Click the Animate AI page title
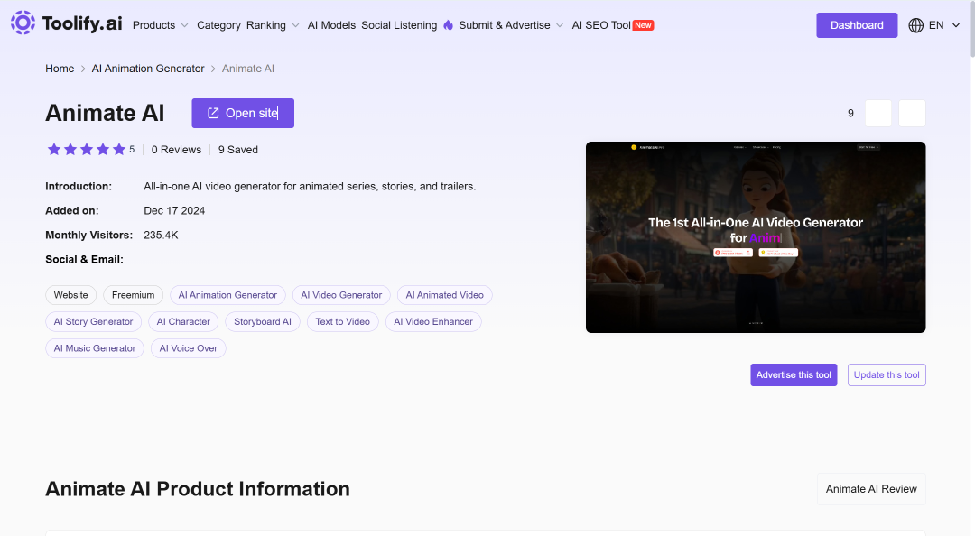Viewport: 975px width, 536px height. (105, 113)
